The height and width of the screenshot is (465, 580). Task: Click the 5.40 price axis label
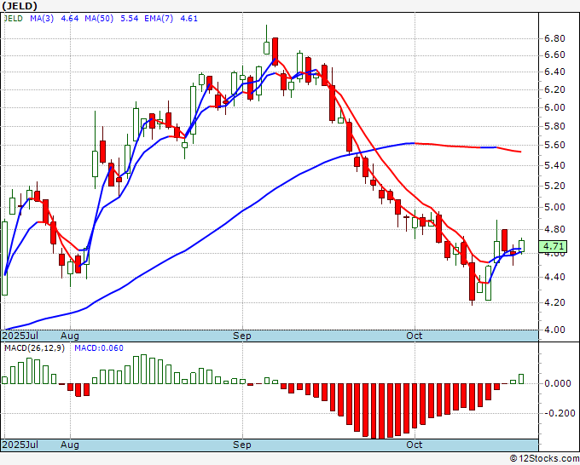tap(554, 165)
